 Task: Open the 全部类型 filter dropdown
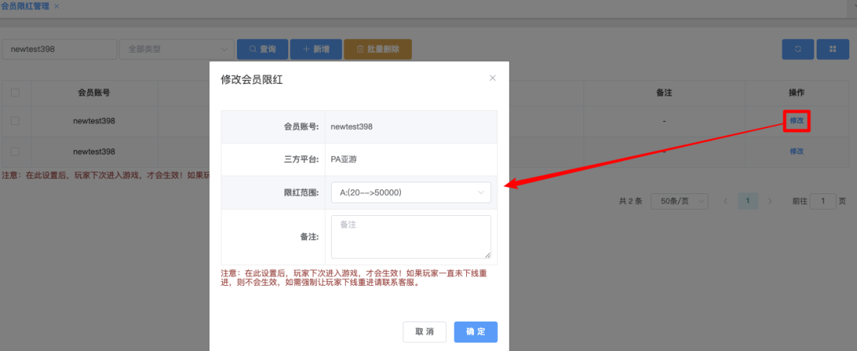coord(176,49)
